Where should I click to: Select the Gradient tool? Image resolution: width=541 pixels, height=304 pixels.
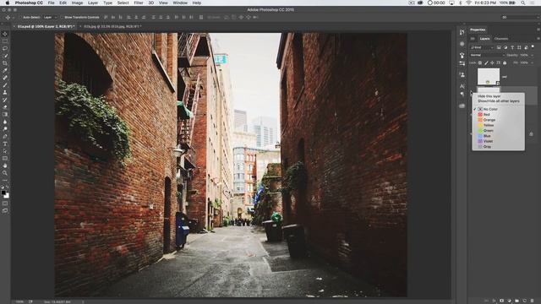click(x=5, y=114)
